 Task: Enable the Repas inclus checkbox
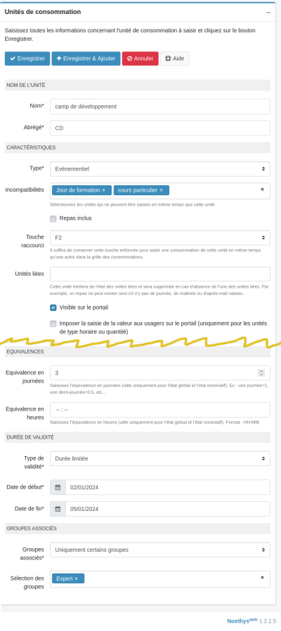pos(53,219)
